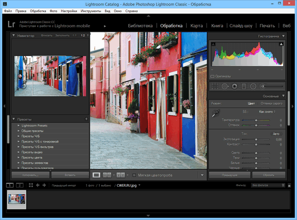Select the CWER.RU.jpg filmstrip thumbnail

click(16, 198)
